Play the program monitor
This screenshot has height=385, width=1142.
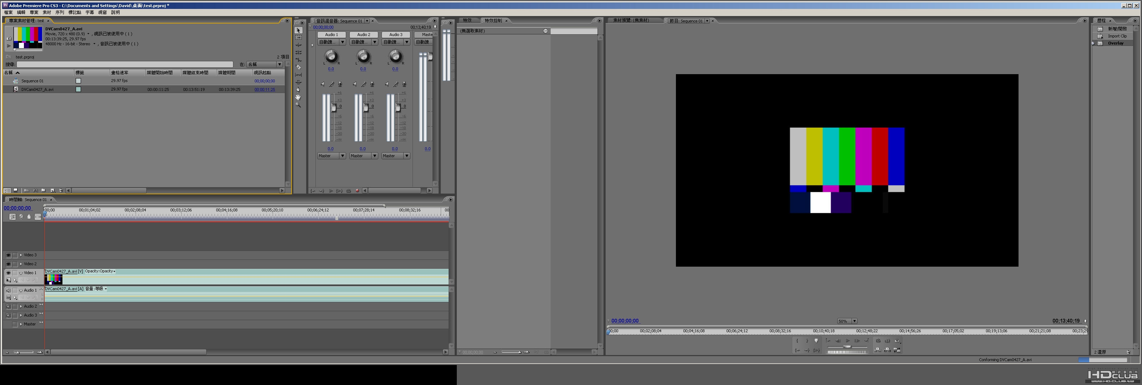pyautogui.click(x=847, y=341)
